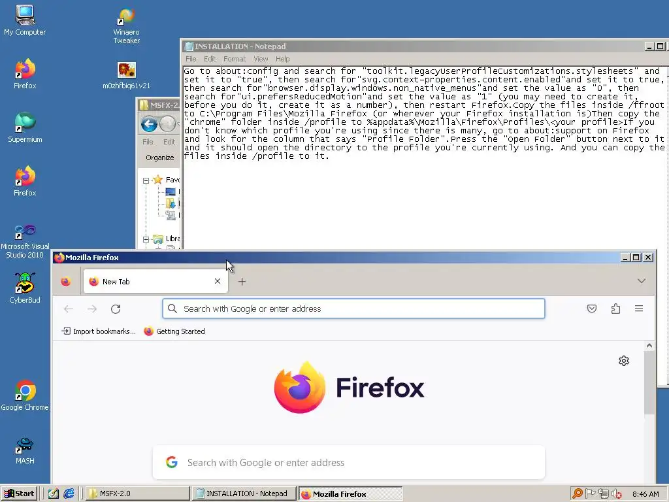This screenshot has width=669, height=502.
Task: Open the Getting Started bookmark
Action: pos(174,331)
